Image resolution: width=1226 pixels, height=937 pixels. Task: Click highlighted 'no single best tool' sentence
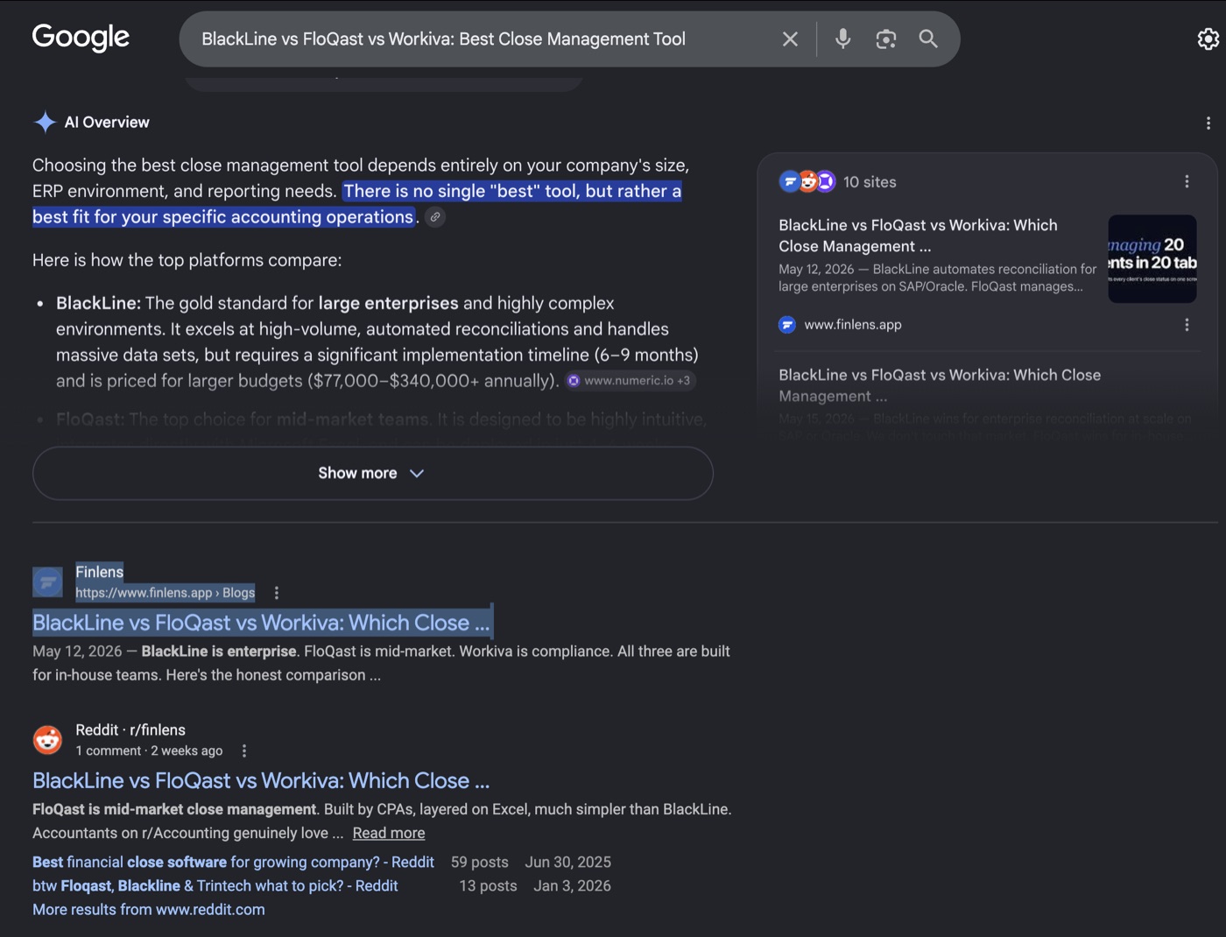[x=356, y=204]
